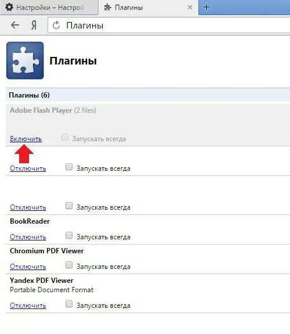Click the Adobe Flash Player (2 files) title
The height and width of the screenshot is (334, 290).
coord(53,110)
